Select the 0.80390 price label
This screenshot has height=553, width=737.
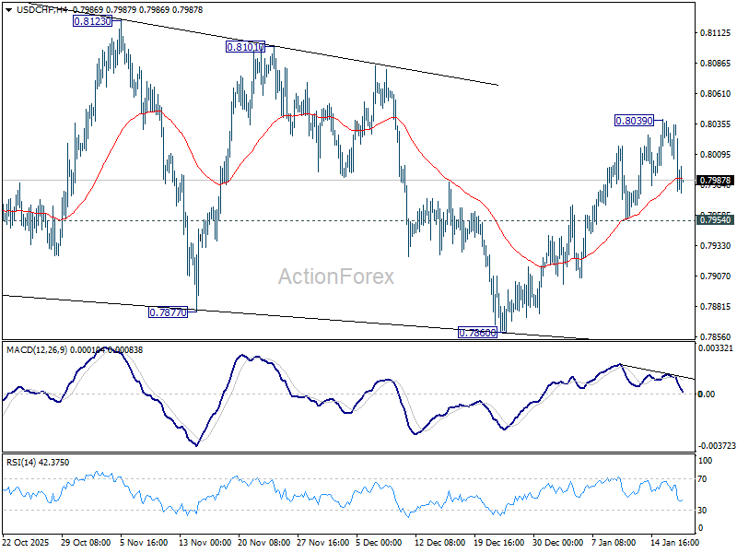point(634,121)
